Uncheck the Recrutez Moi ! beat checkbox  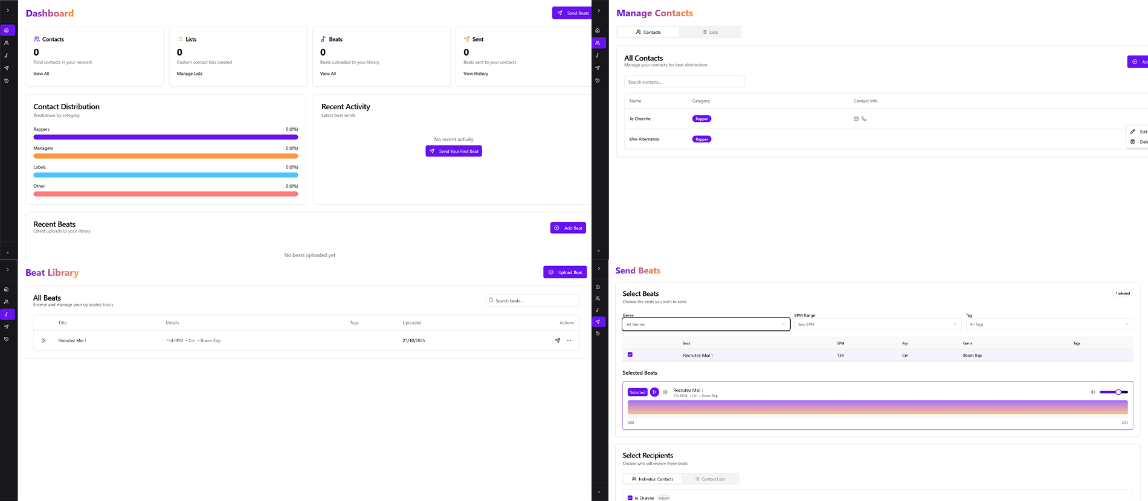(630, 355)
